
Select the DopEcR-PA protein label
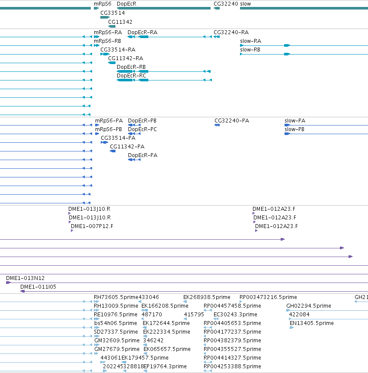click(143, 155)
